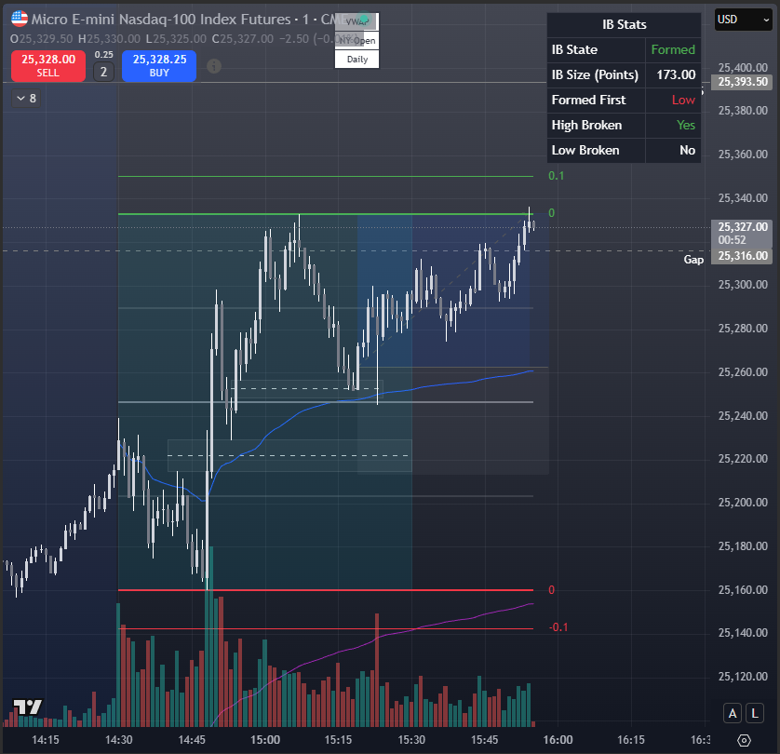Edit the order quantity field showing 2
The height and width of the screenshot is (754, 780).
click(103, 72)
